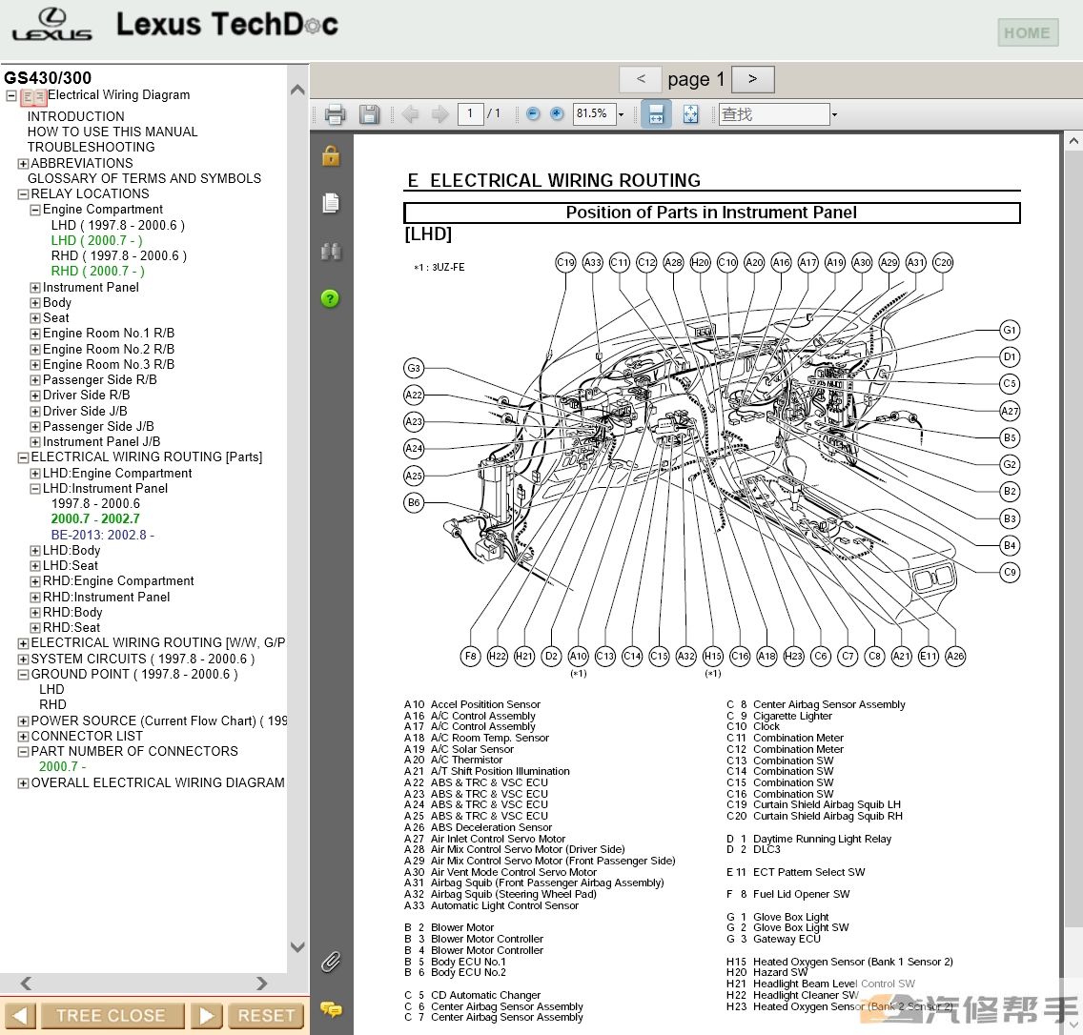
Task: Click the zoom percentage field showing 81.5%
Action: coord(594,114)
